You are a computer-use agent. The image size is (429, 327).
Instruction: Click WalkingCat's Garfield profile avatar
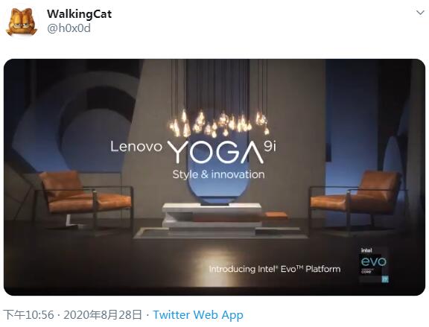pos(22,22)
